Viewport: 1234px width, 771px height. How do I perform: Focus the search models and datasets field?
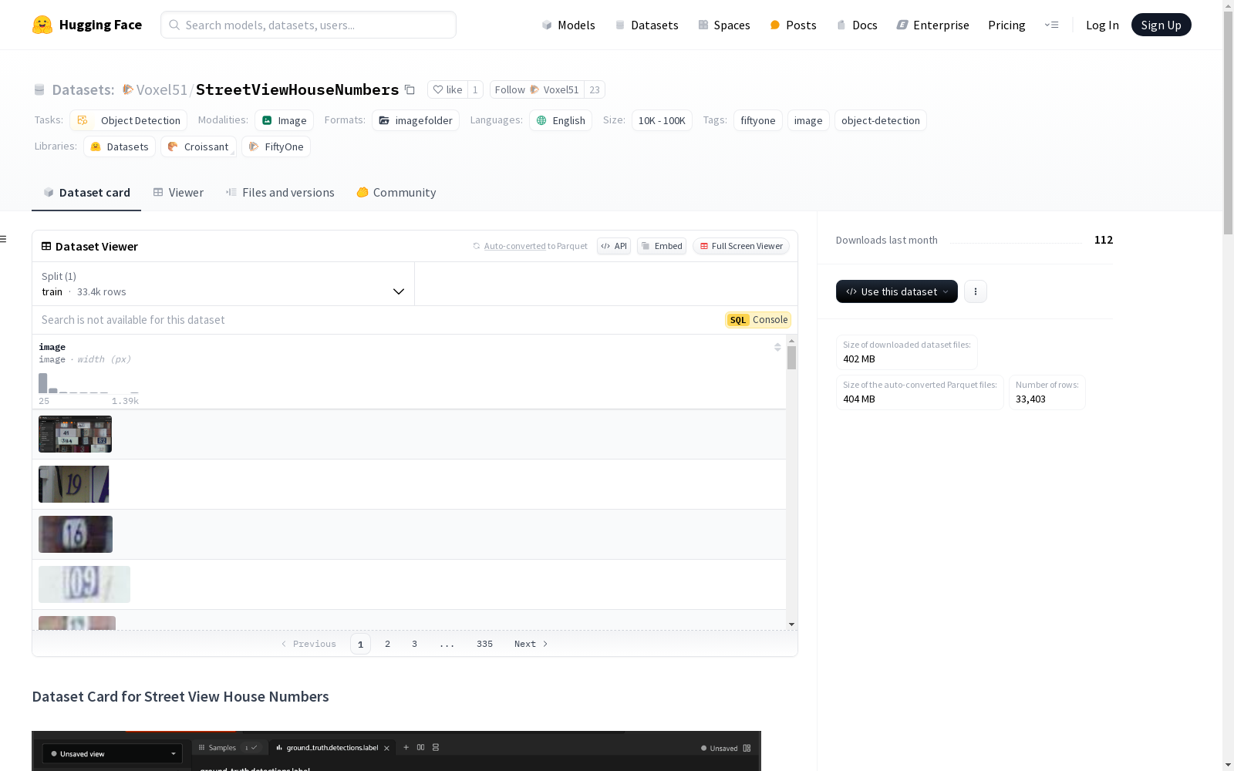pos(308,25)
